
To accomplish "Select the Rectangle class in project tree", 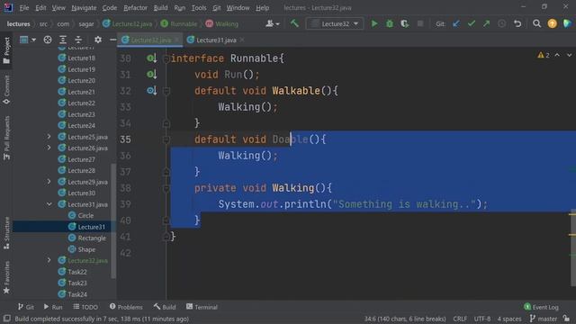I will point(92,238).
